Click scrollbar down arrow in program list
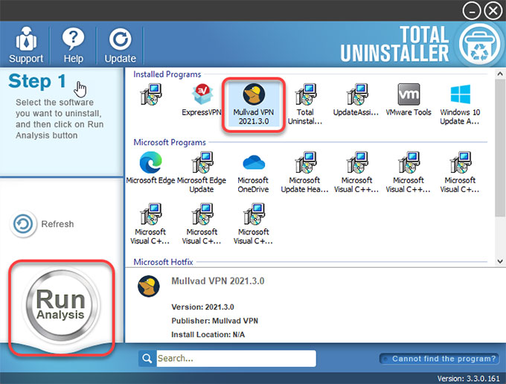Viewport: 506px width, 384px height. coord(500,261)
